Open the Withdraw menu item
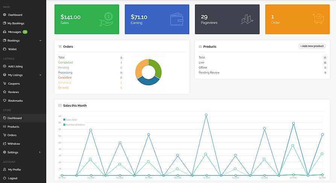 [14, 144]
